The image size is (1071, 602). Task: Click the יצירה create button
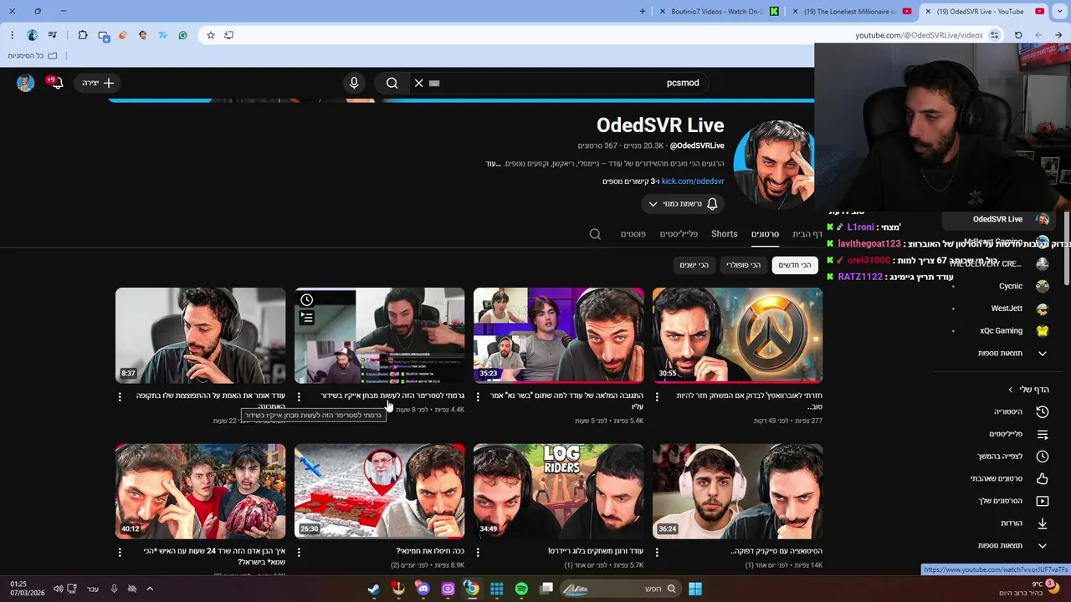click(x=98, y=83)
